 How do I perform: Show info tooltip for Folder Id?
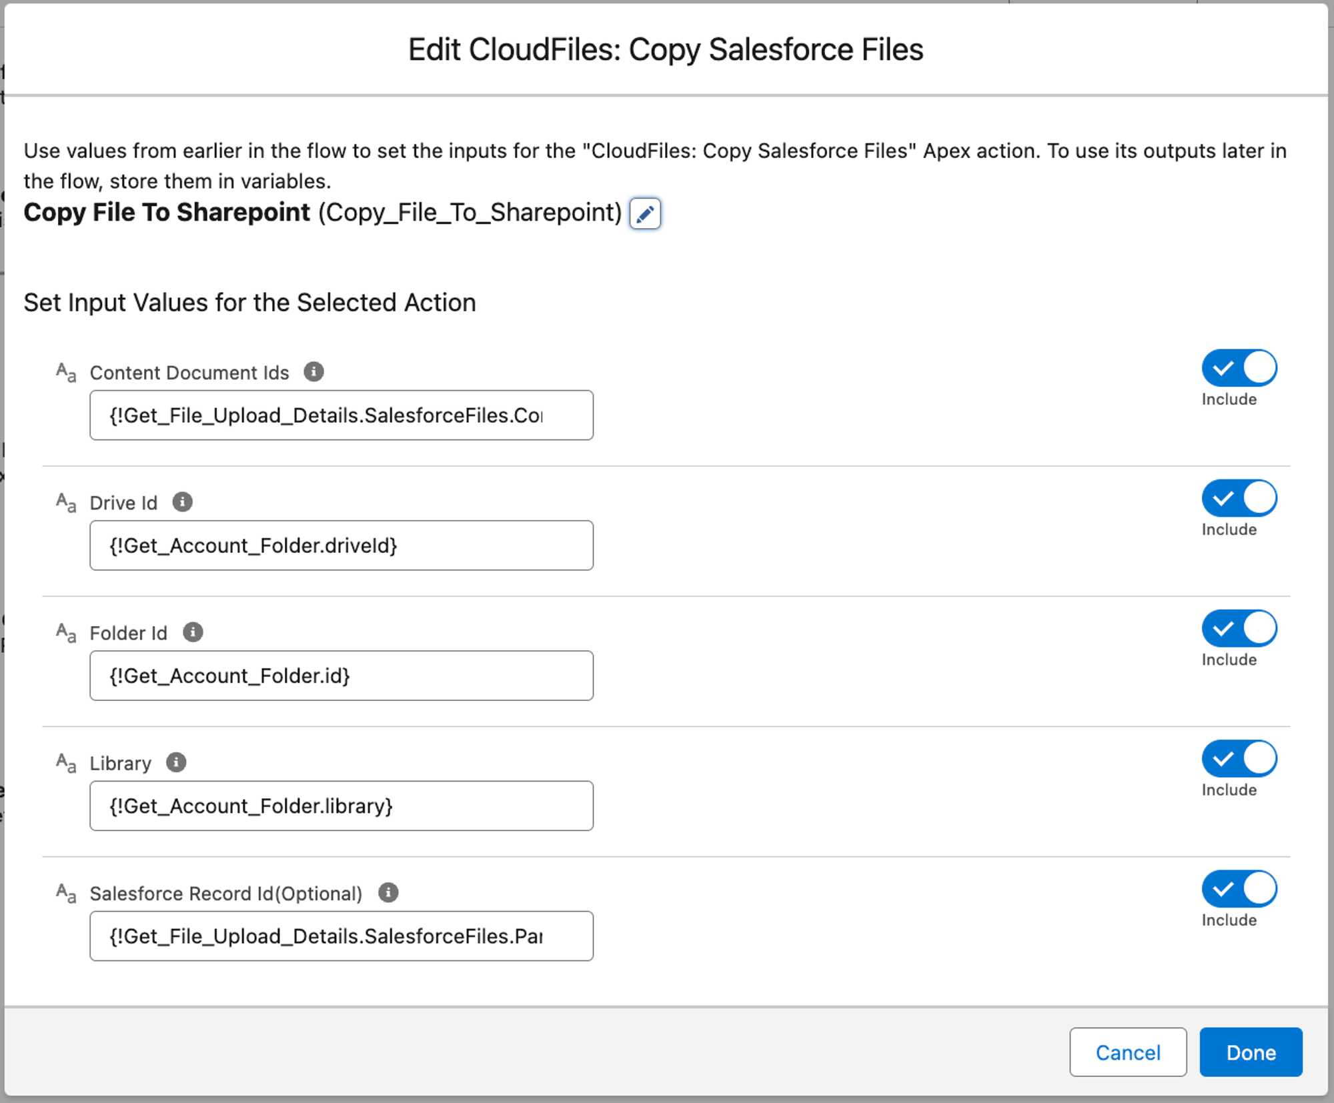coord(193,632)
